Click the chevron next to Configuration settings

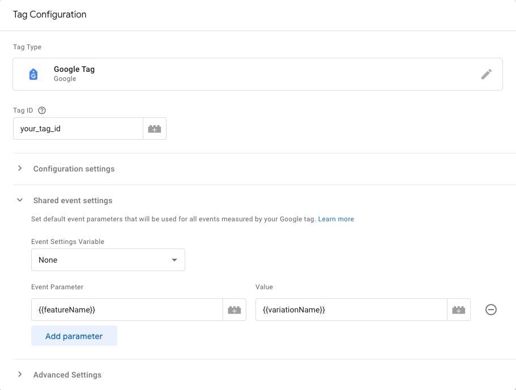20,168
